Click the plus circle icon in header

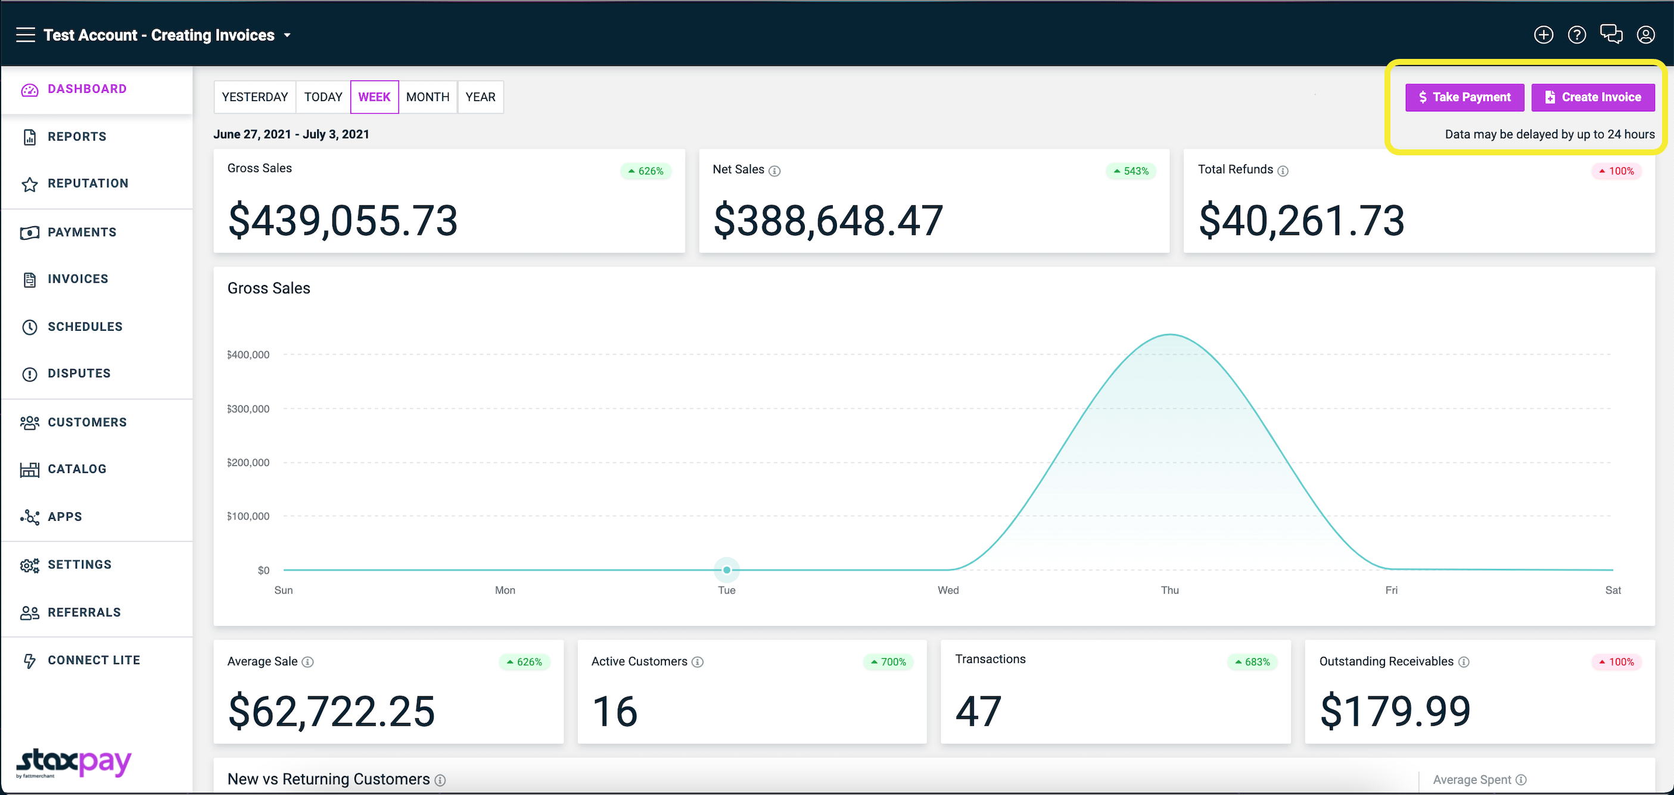tap(1544, 35)
